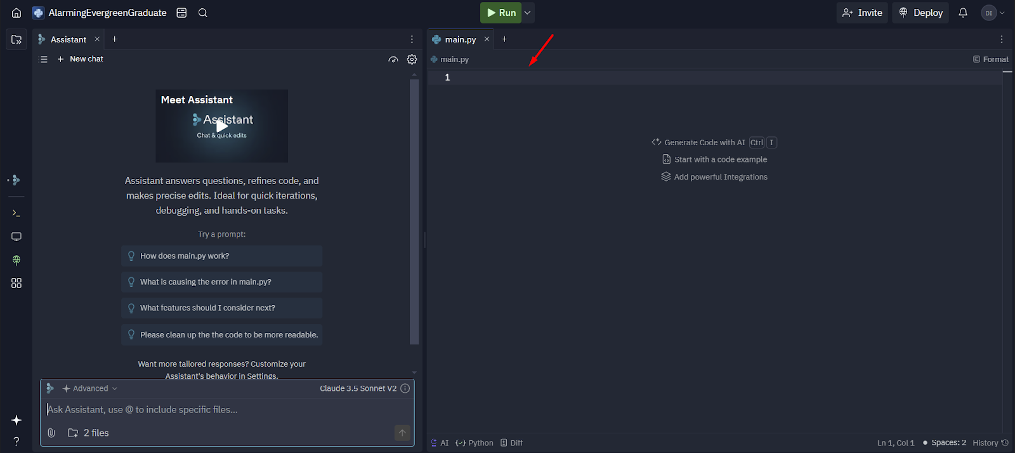Viewport: 1015px width, 453px height.
Task: Click the Ask Assistant input field
Action: point(227,410)
